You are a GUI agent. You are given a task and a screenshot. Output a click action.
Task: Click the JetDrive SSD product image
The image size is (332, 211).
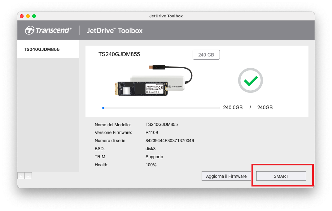154,81
